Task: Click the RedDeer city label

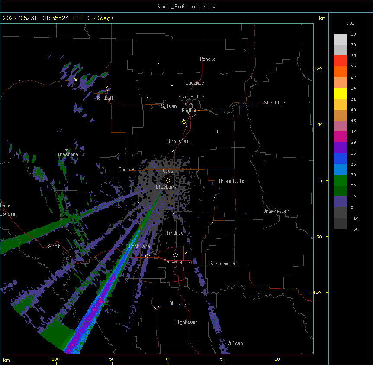Action: [190, 111]
